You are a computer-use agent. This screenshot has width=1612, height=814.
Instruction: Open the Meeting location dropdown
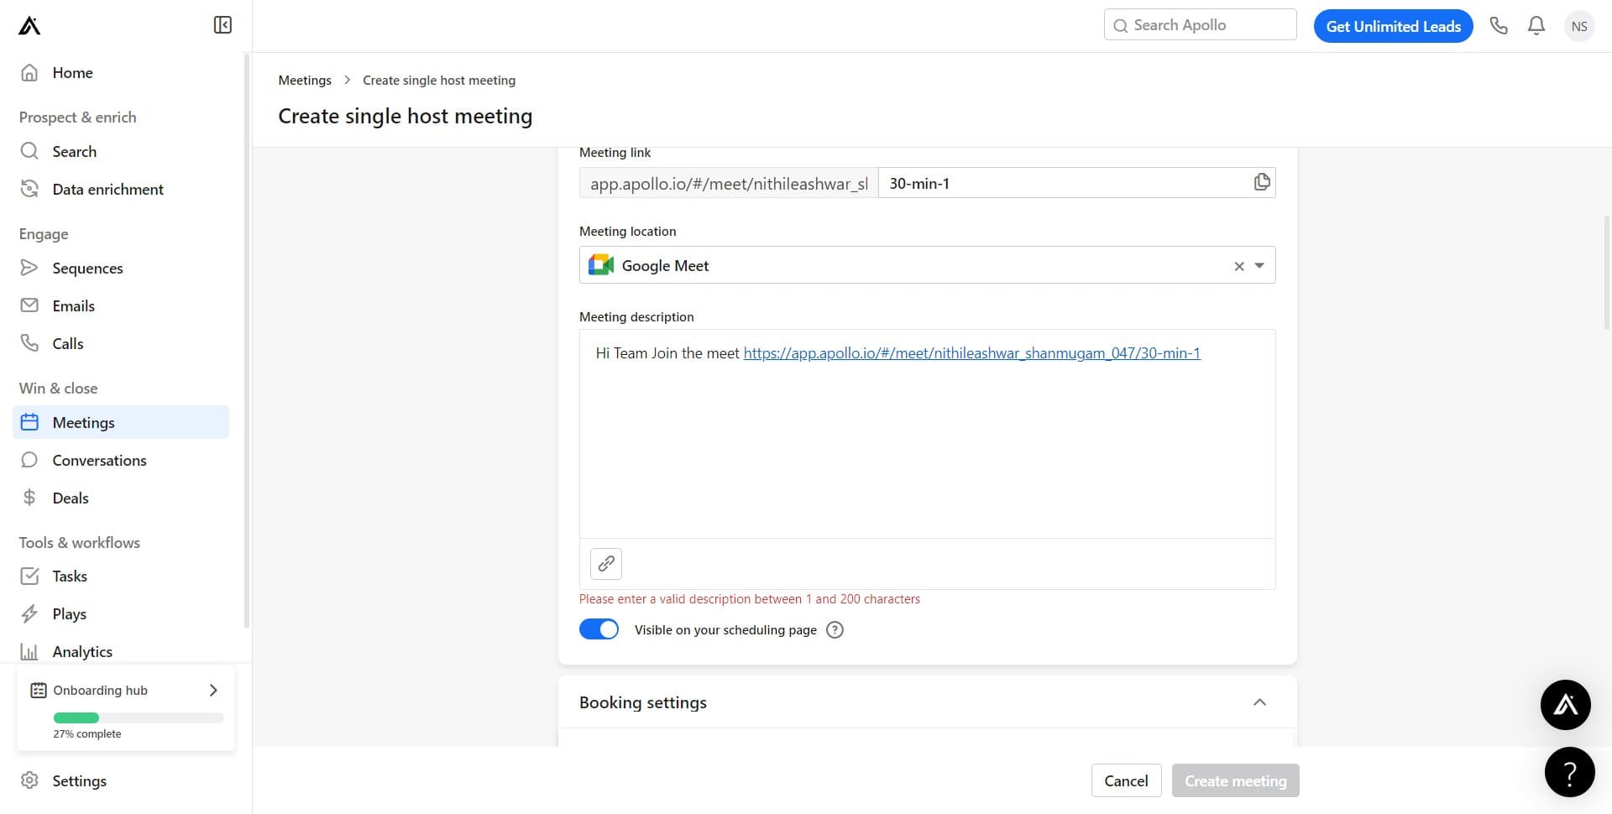pyautogui.click(x=1258, y=265)
